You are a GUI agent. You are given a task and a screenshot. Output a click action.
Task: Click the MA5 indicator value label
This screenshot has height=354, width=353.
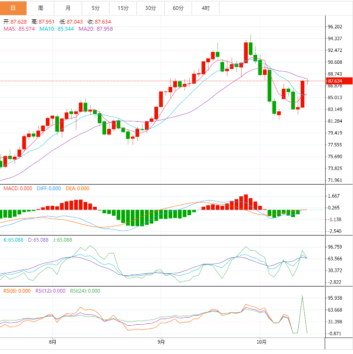coord(19,29)
